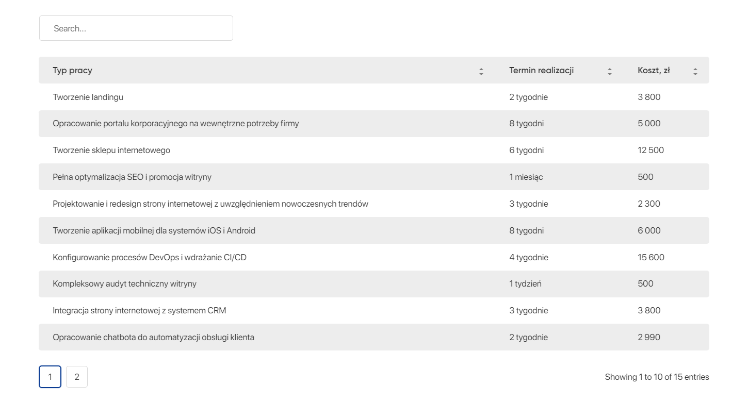The image size is (748, 402).
Task: Click Opracowanie portalu korporacyjnego row text
Action: pos(176,124)
